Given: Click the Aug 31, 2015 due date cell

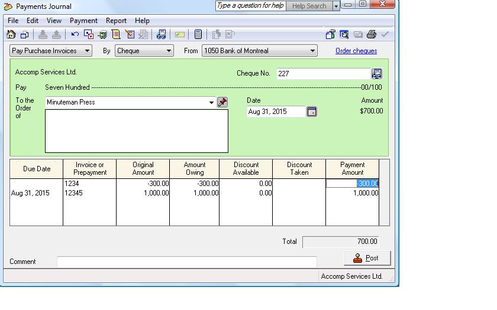Looking at the screenshot, I should [36, 193].
